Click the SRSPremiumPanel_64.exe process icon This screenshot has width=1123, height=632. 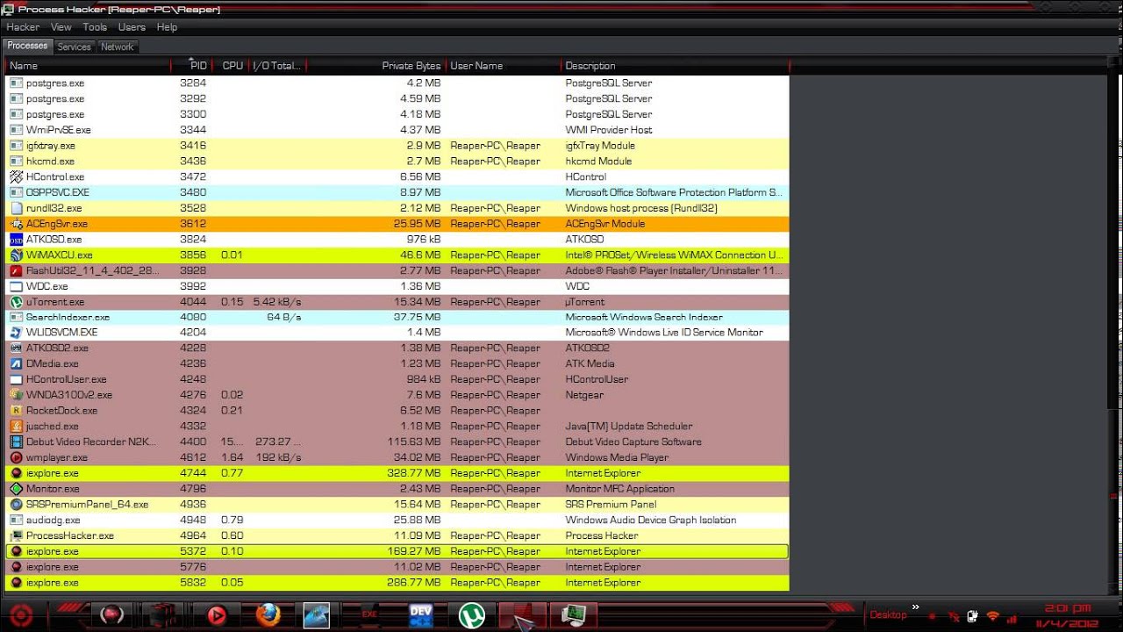click(16, 505)
